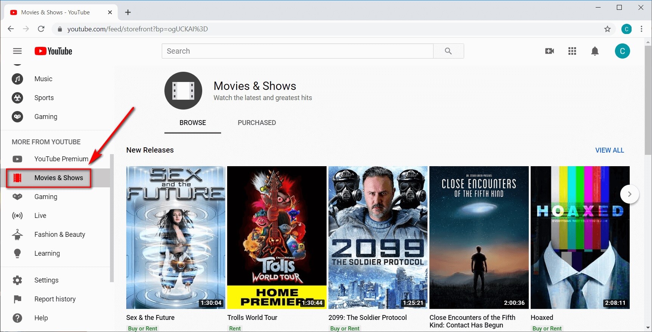Click the Live broadcast icon

17,216
